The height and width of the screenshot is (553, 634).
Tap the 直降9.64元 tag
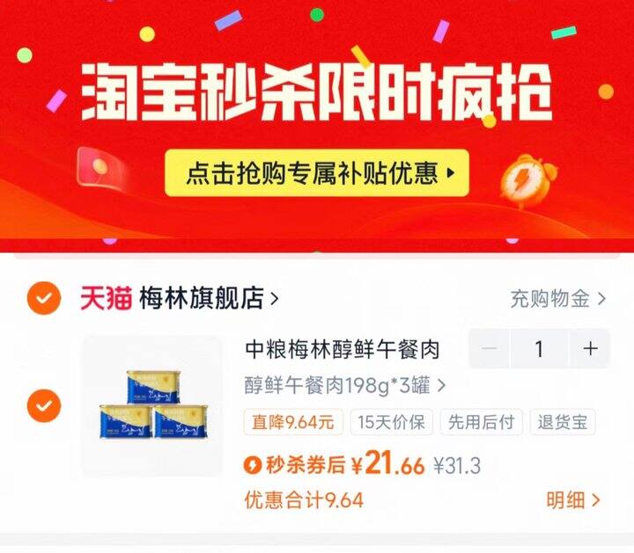293,422
